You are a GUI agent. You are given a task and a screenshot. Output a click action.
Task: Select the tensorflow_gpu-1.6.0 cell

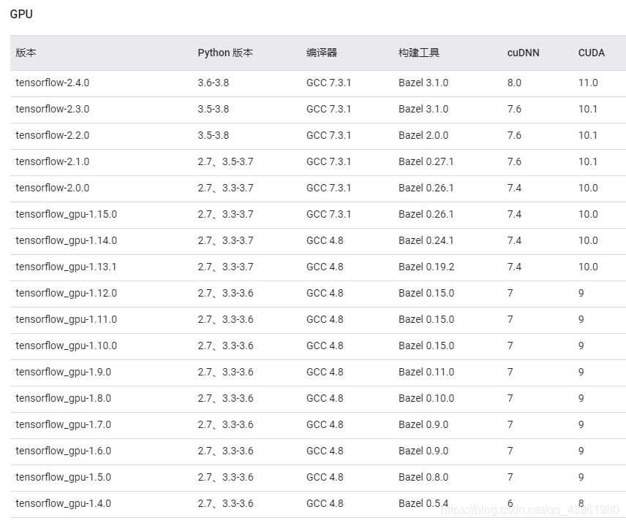63,451
